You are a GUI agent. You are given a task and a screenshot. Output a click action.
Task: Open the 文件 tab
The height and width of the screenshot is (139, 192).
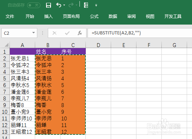[x=10, y=16]
